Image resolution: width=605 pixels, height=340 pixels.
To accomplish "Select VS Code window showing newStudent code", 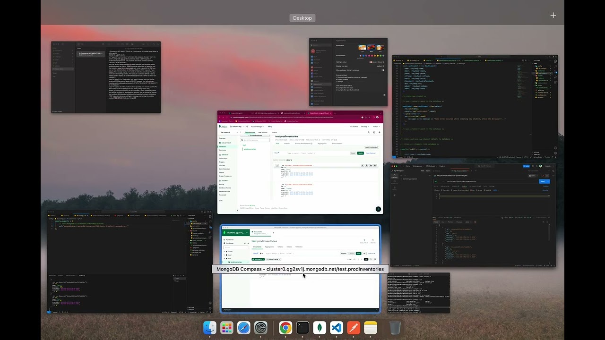I will point(475,107).
